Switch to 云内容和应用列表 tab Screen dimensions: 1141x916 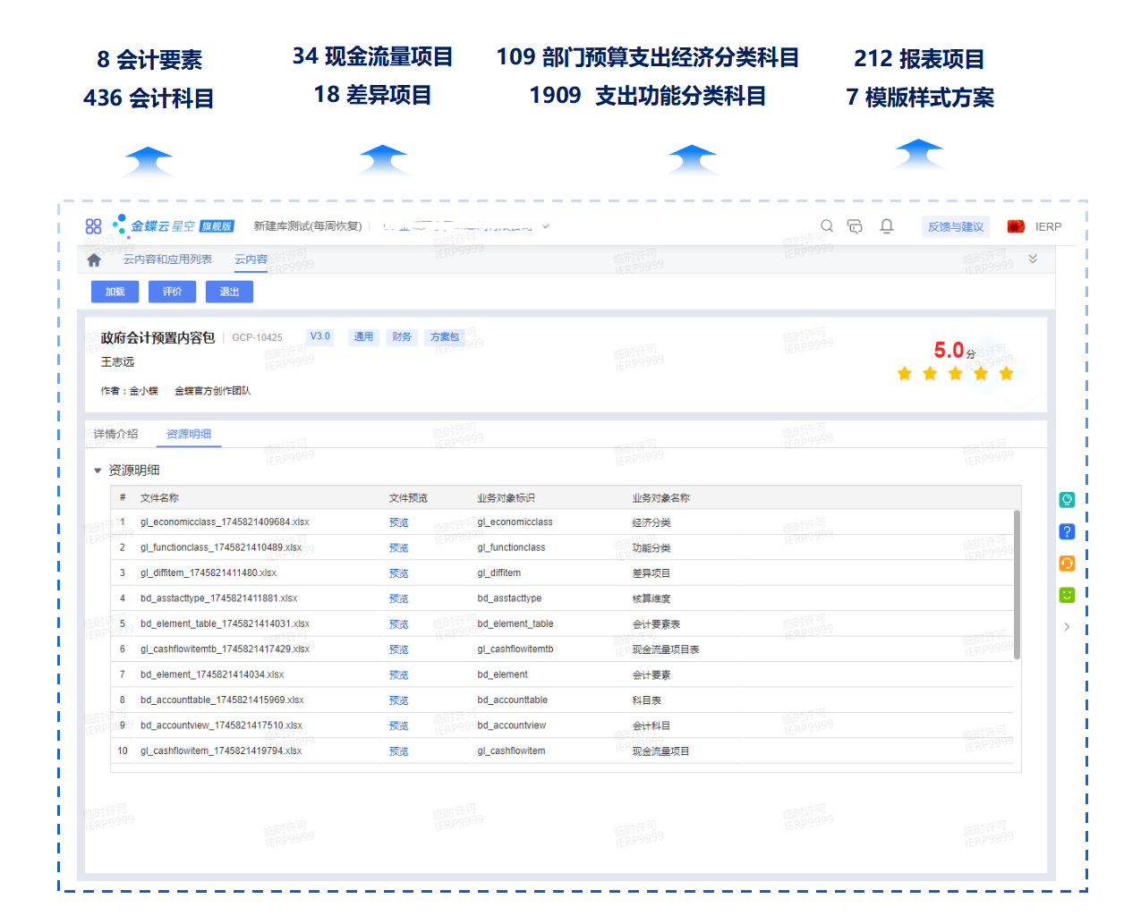[167, 259]
